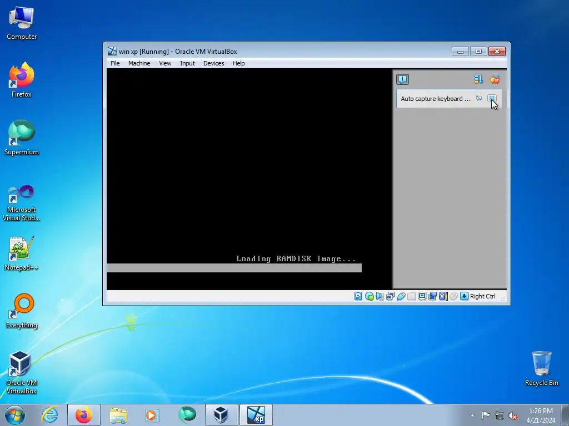The image size is (569, 426).
Task: Click the delete finished notifications icon
Action: pos(495,79)
